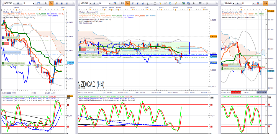This screenshot has width=277, height=134.
Task: Toggle the Bid price button in the H4 chart
Action: [122, 3]
